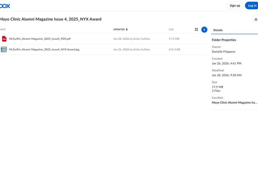Click the owner name Danielle Filippone
Image resolution: width=258 pixels, height=171 pixels.
223,52
